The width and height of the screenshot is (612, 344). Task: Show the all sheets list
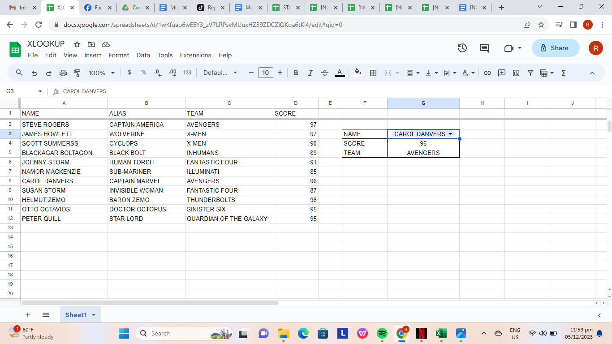46,315
